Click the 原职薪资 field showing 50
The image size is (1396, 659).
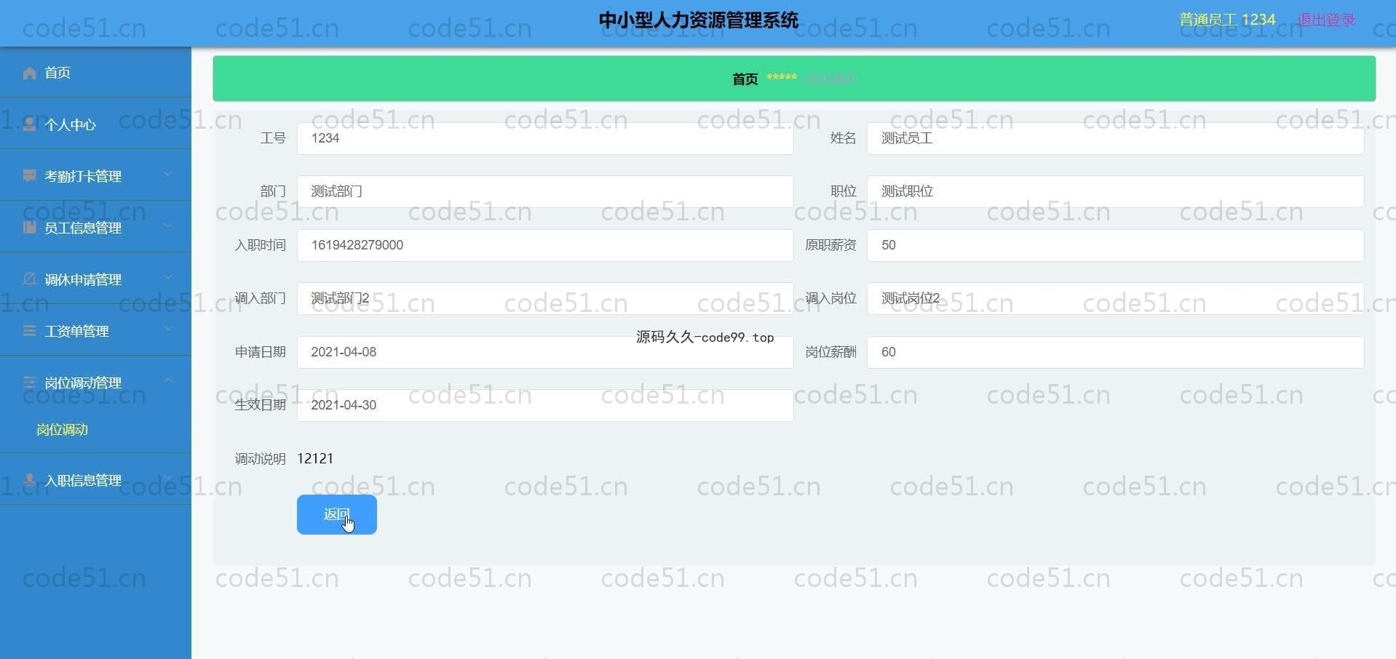coord(1115,245)
